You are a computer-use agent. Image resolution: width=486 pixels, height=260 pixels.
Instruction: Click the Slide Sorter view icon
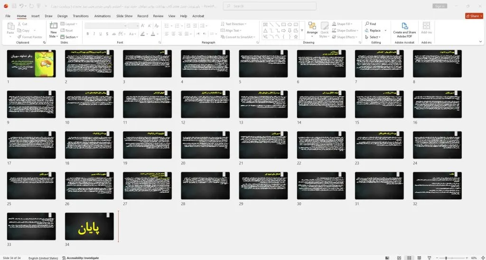coord(409,258)
